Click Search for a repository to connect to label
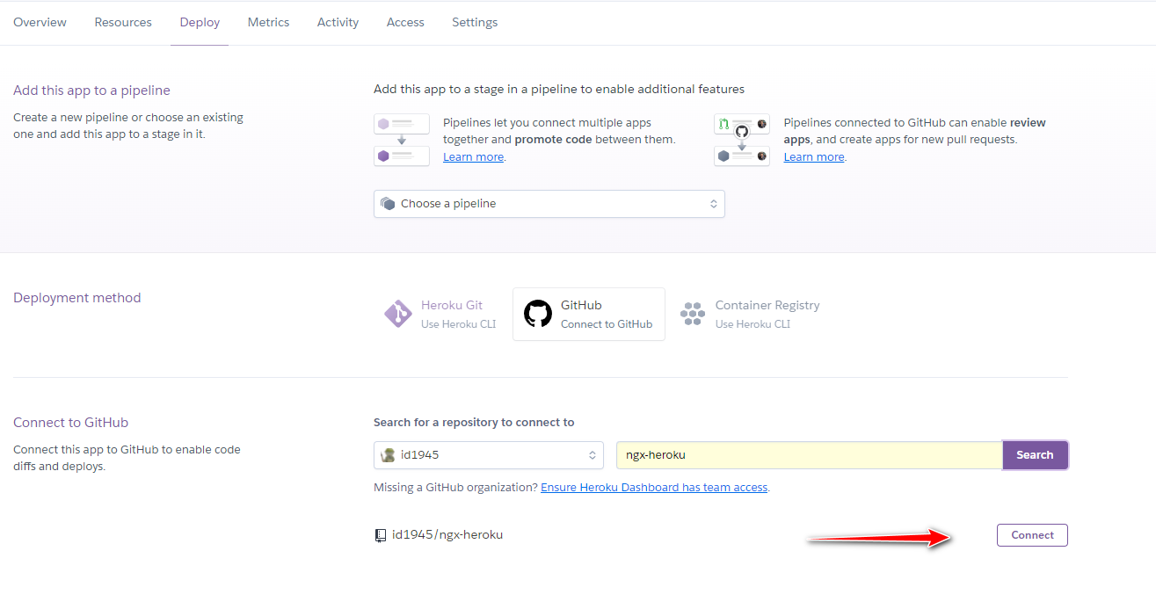Screen dimensions: 1156x609 pos(474,423)
